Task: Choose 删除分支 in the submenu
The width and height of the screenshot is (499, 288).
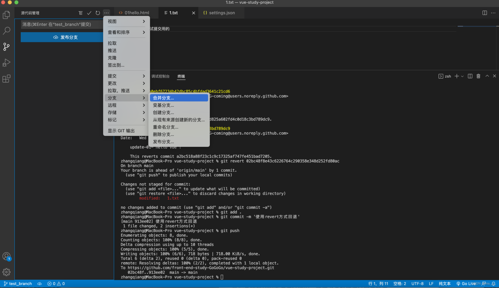Action: (179, 134)
